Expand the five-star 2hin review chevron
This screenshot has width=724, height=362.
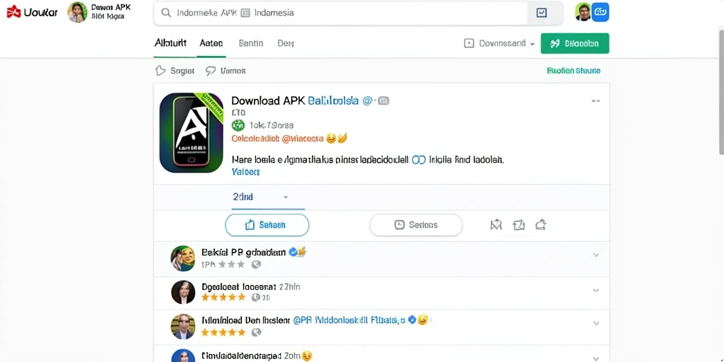(x=595, y=291)
